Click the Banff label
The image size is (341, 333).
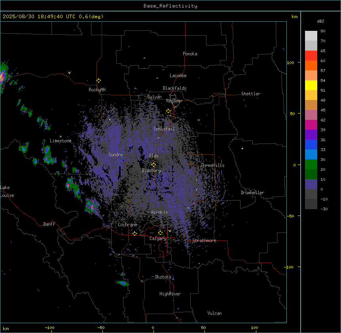[x=49, y=224]
